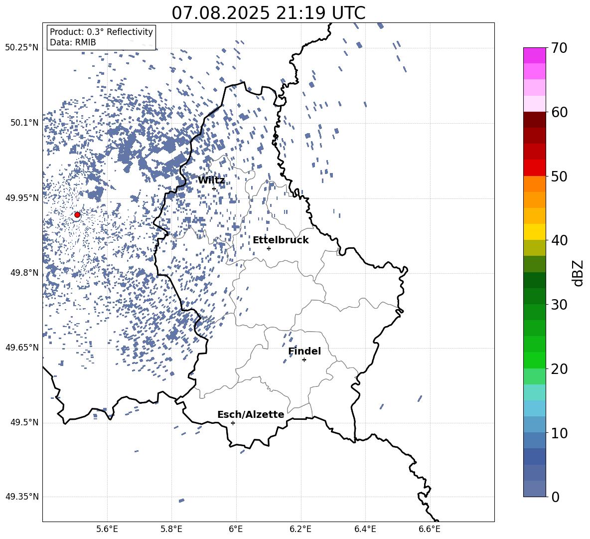The image size is (590, 539).
Task: Click the magenta top colorbar segment
Action: pos(535,56)
